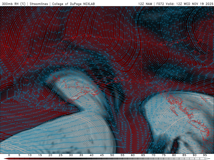Select the 55 value on the color scale

[123, 155]
